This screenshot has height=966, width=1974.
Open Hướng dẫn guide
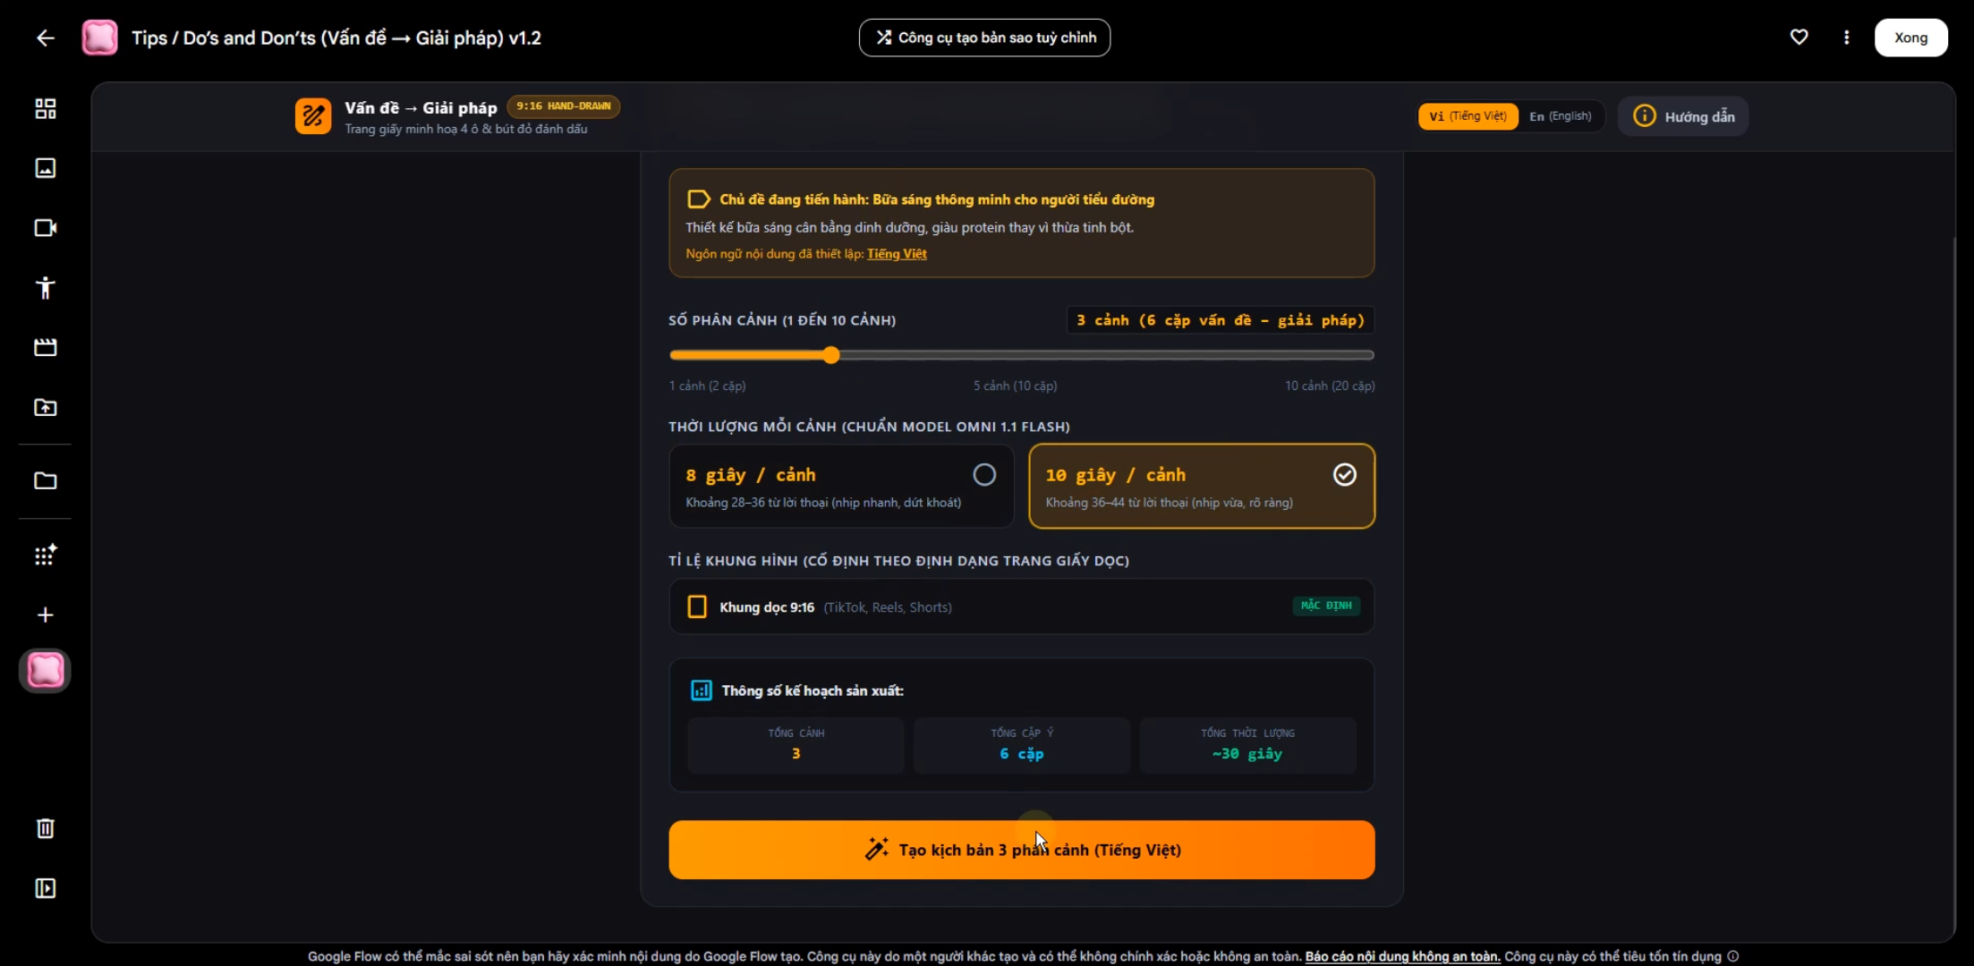pyautogui.click(x=1683, y=116)
